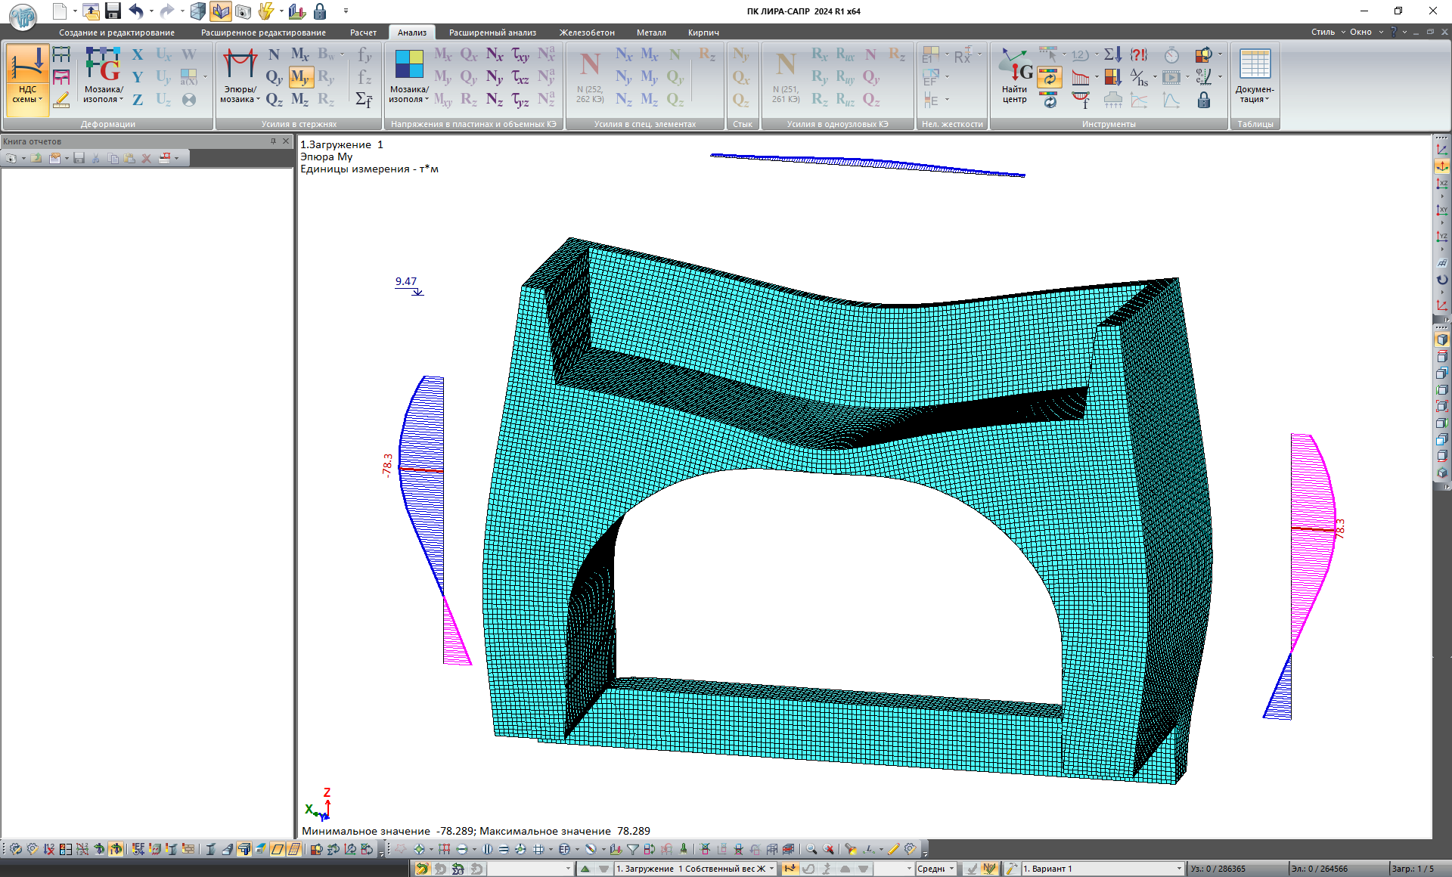Open the Стиль menu
This screenshot has height=877, width=1452.
coord(1323,32)
